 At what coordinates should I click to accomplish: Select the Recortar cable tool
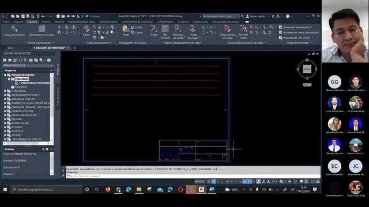(243, 32)
